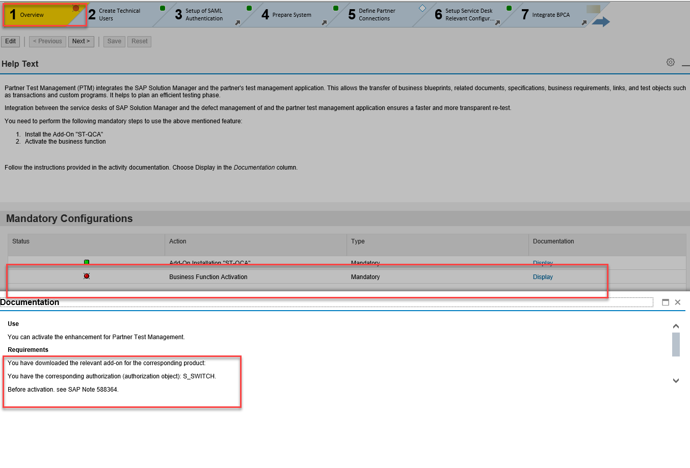Click green status indicator on step 3
690x468 pixels.
(249, 8)
